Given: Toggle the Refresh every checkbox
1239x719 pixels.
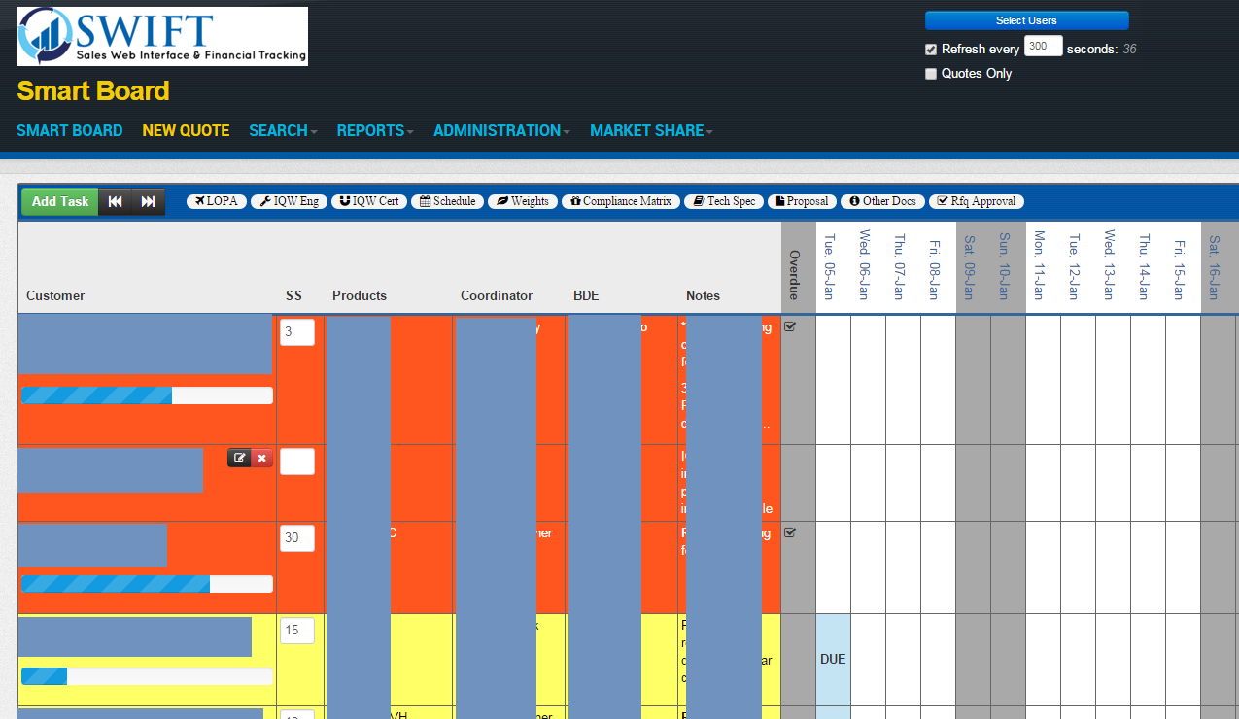Looking at the screenshot, I should 931,50.
